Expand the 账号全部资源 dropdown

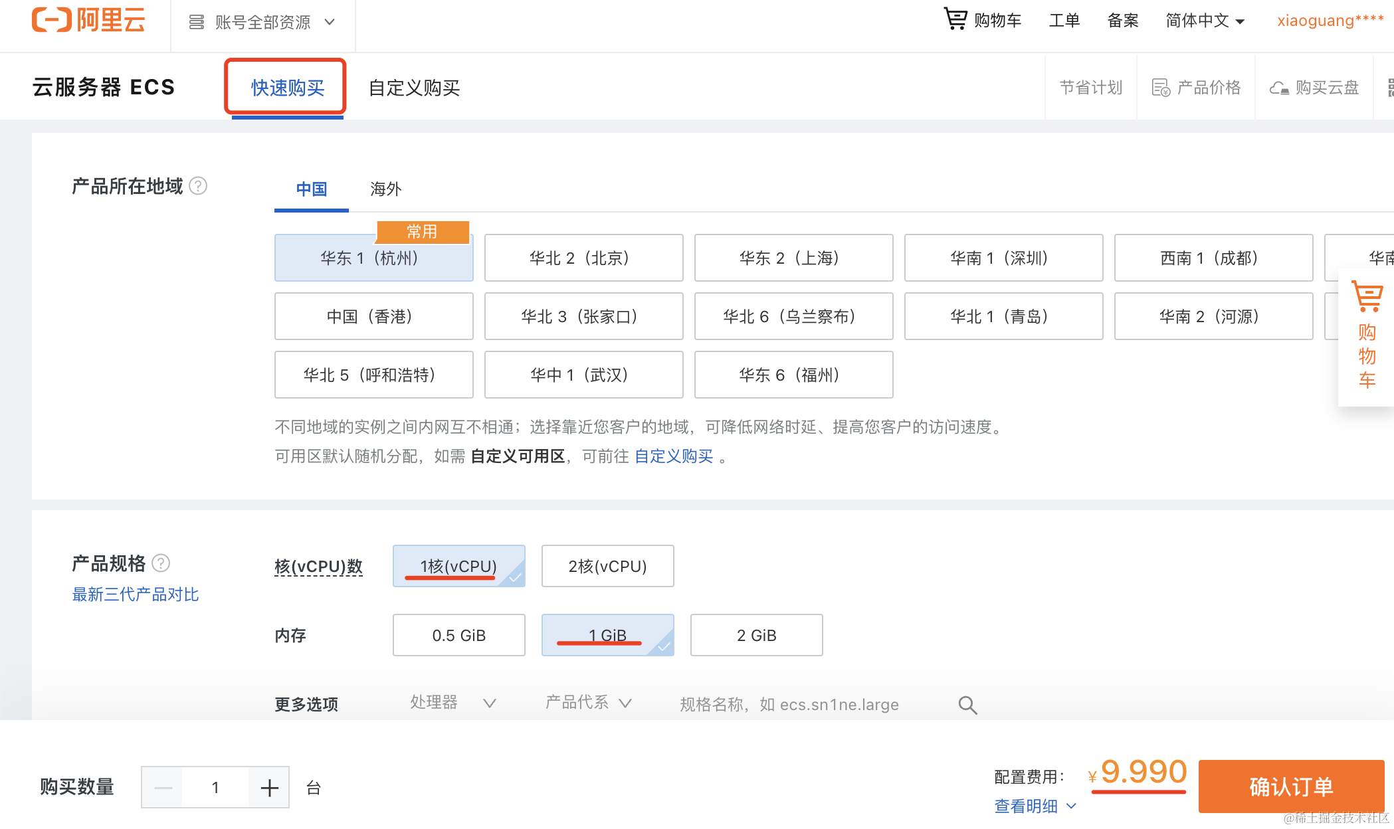pos(262,23)
